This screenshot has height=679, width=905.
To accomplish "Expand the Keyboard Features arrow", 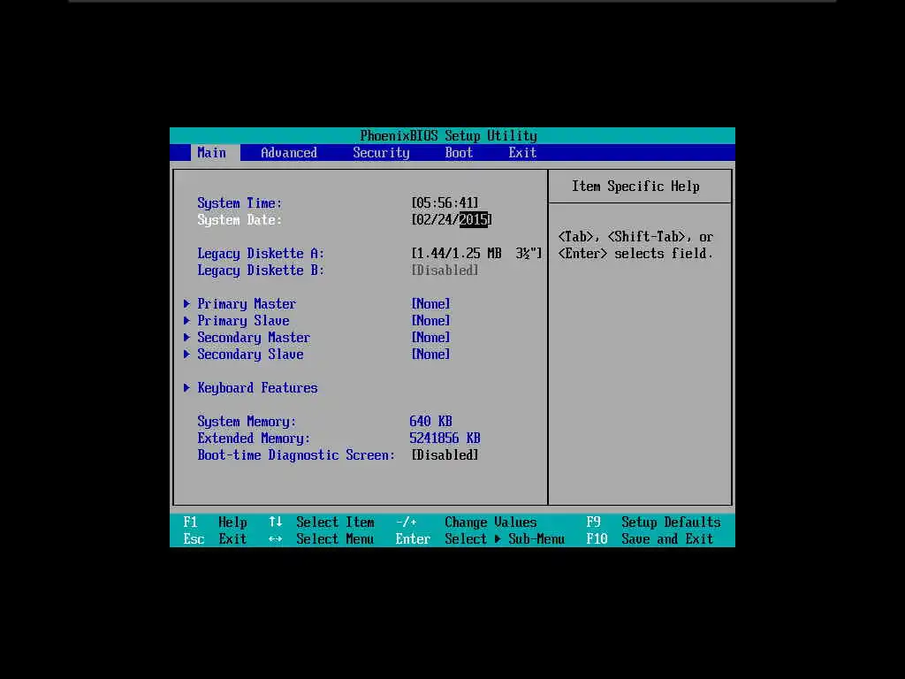I will (186, 387).
